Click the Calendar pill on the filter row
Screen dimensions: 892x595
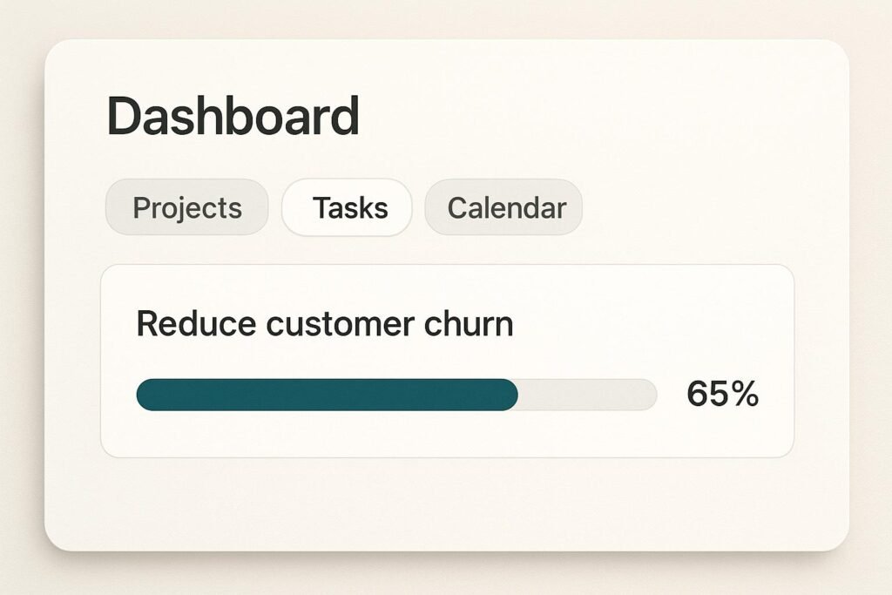[x=503, y=207]
